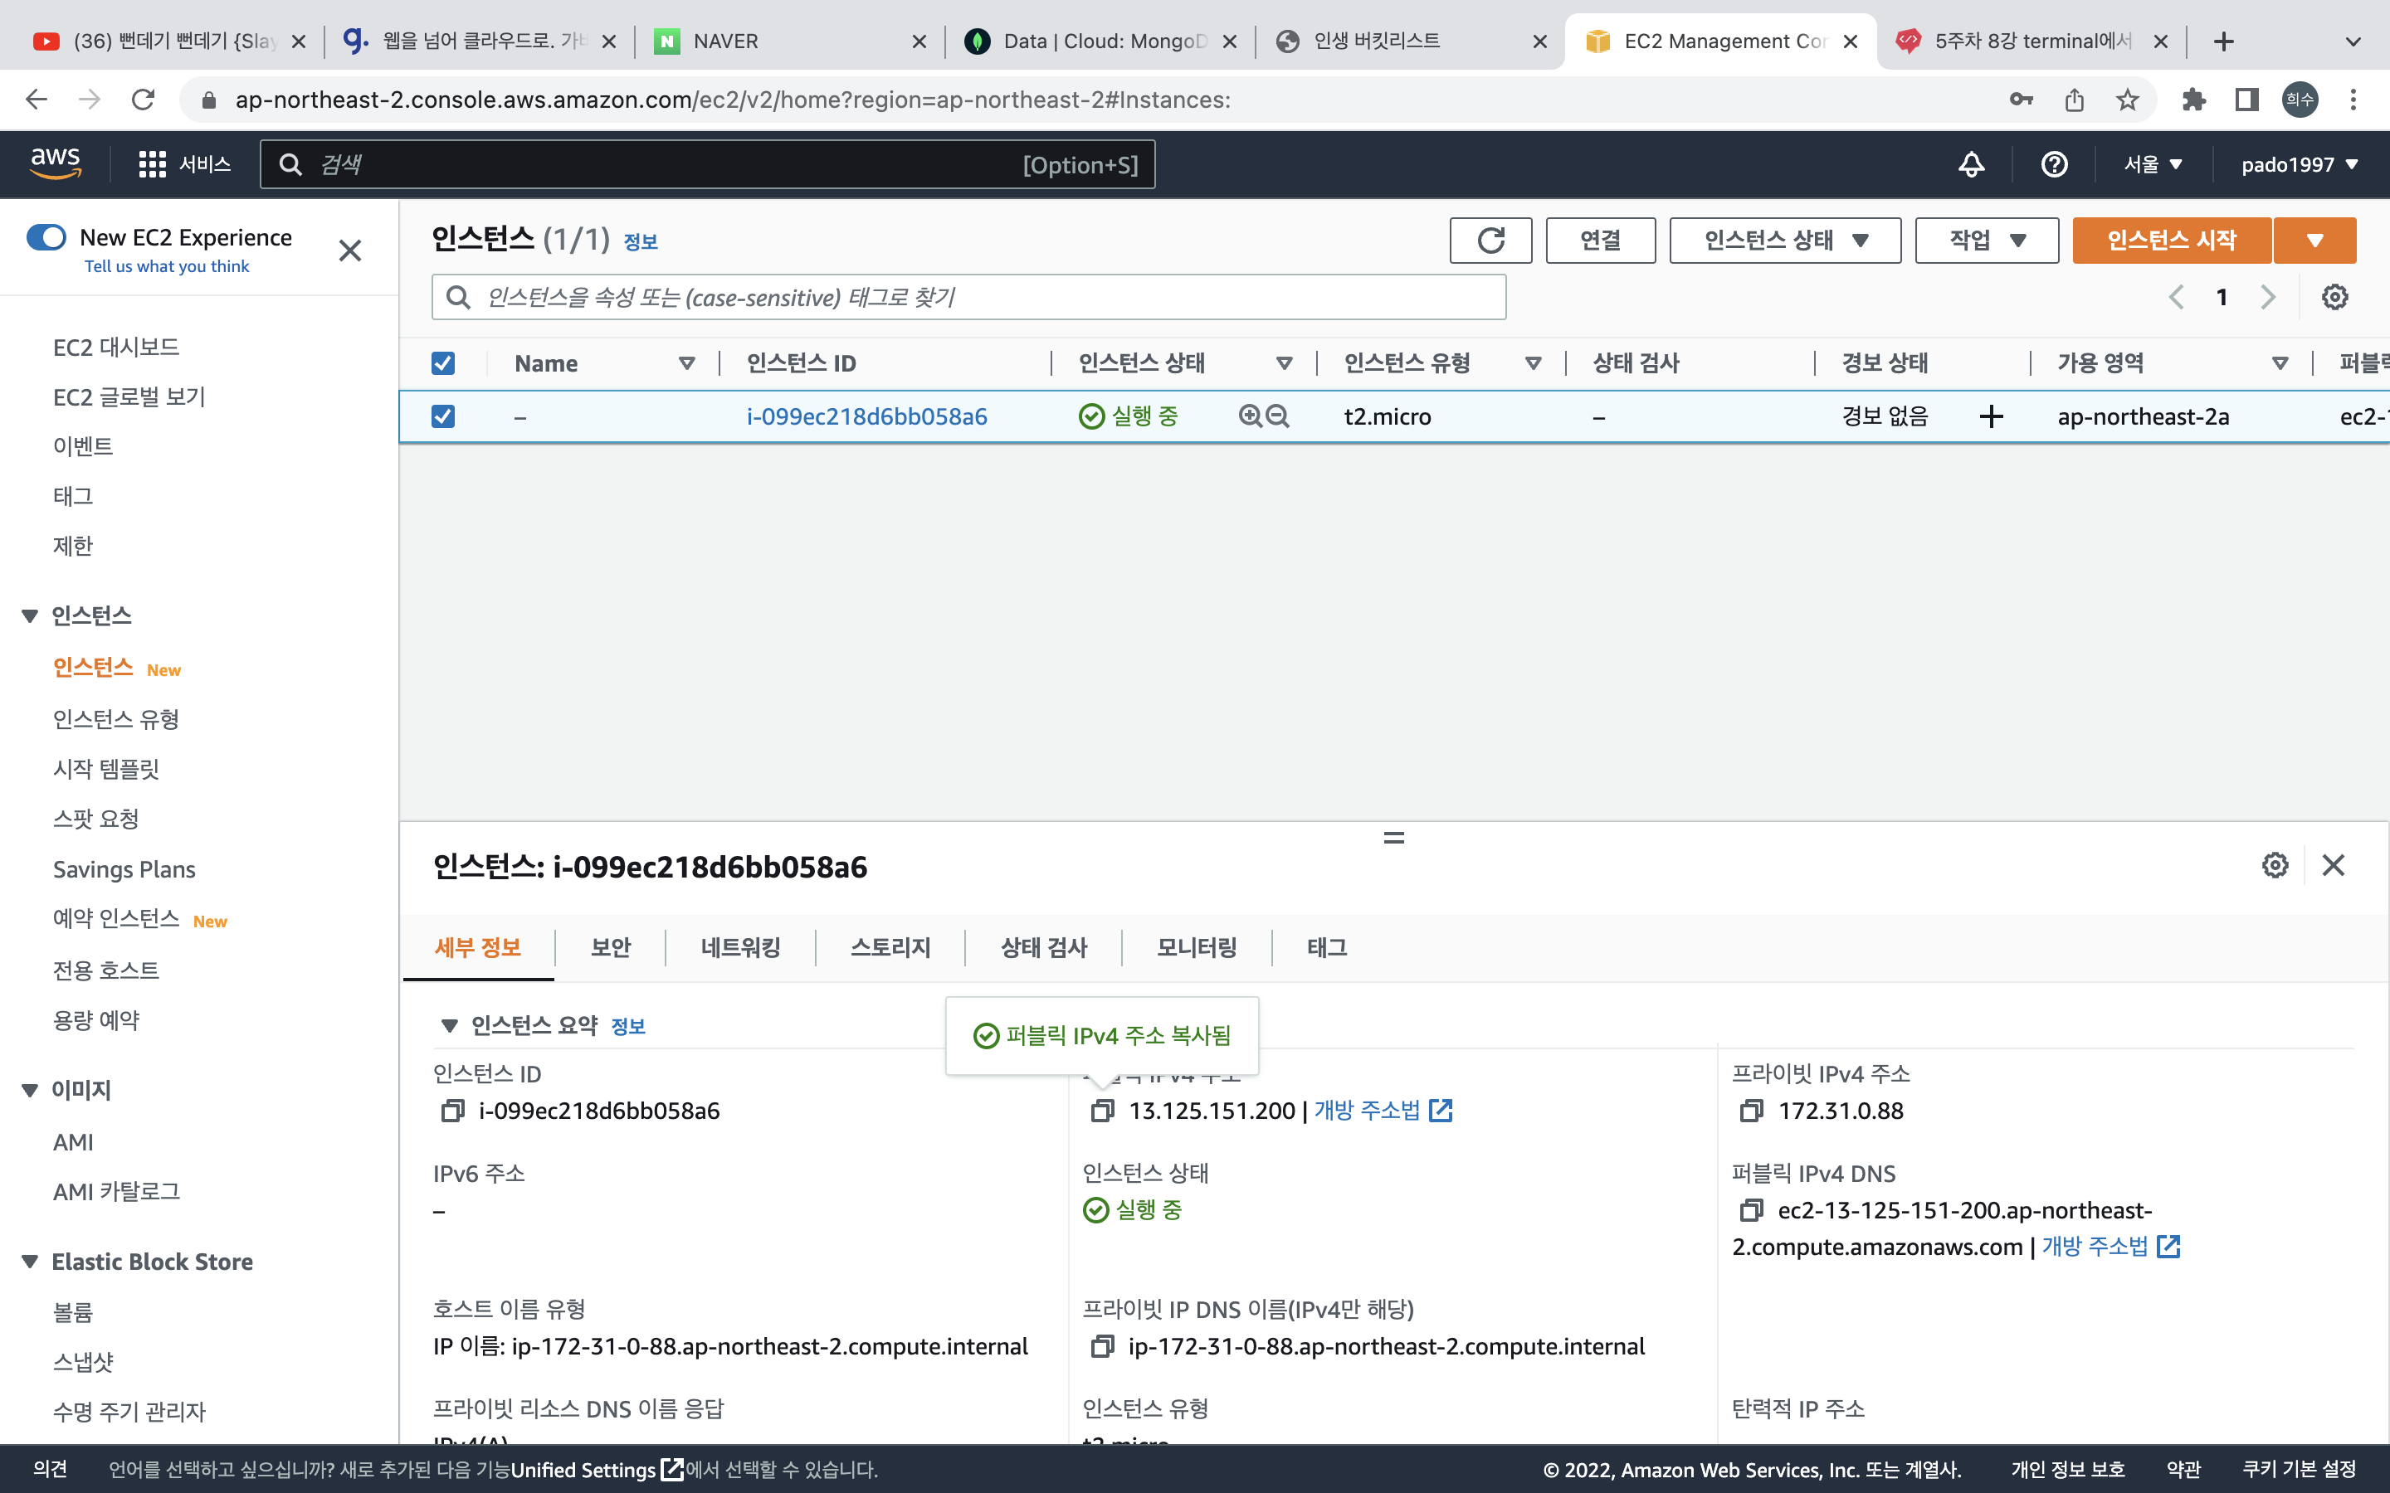Copy the instance ID in the summary

[452, 1111]
